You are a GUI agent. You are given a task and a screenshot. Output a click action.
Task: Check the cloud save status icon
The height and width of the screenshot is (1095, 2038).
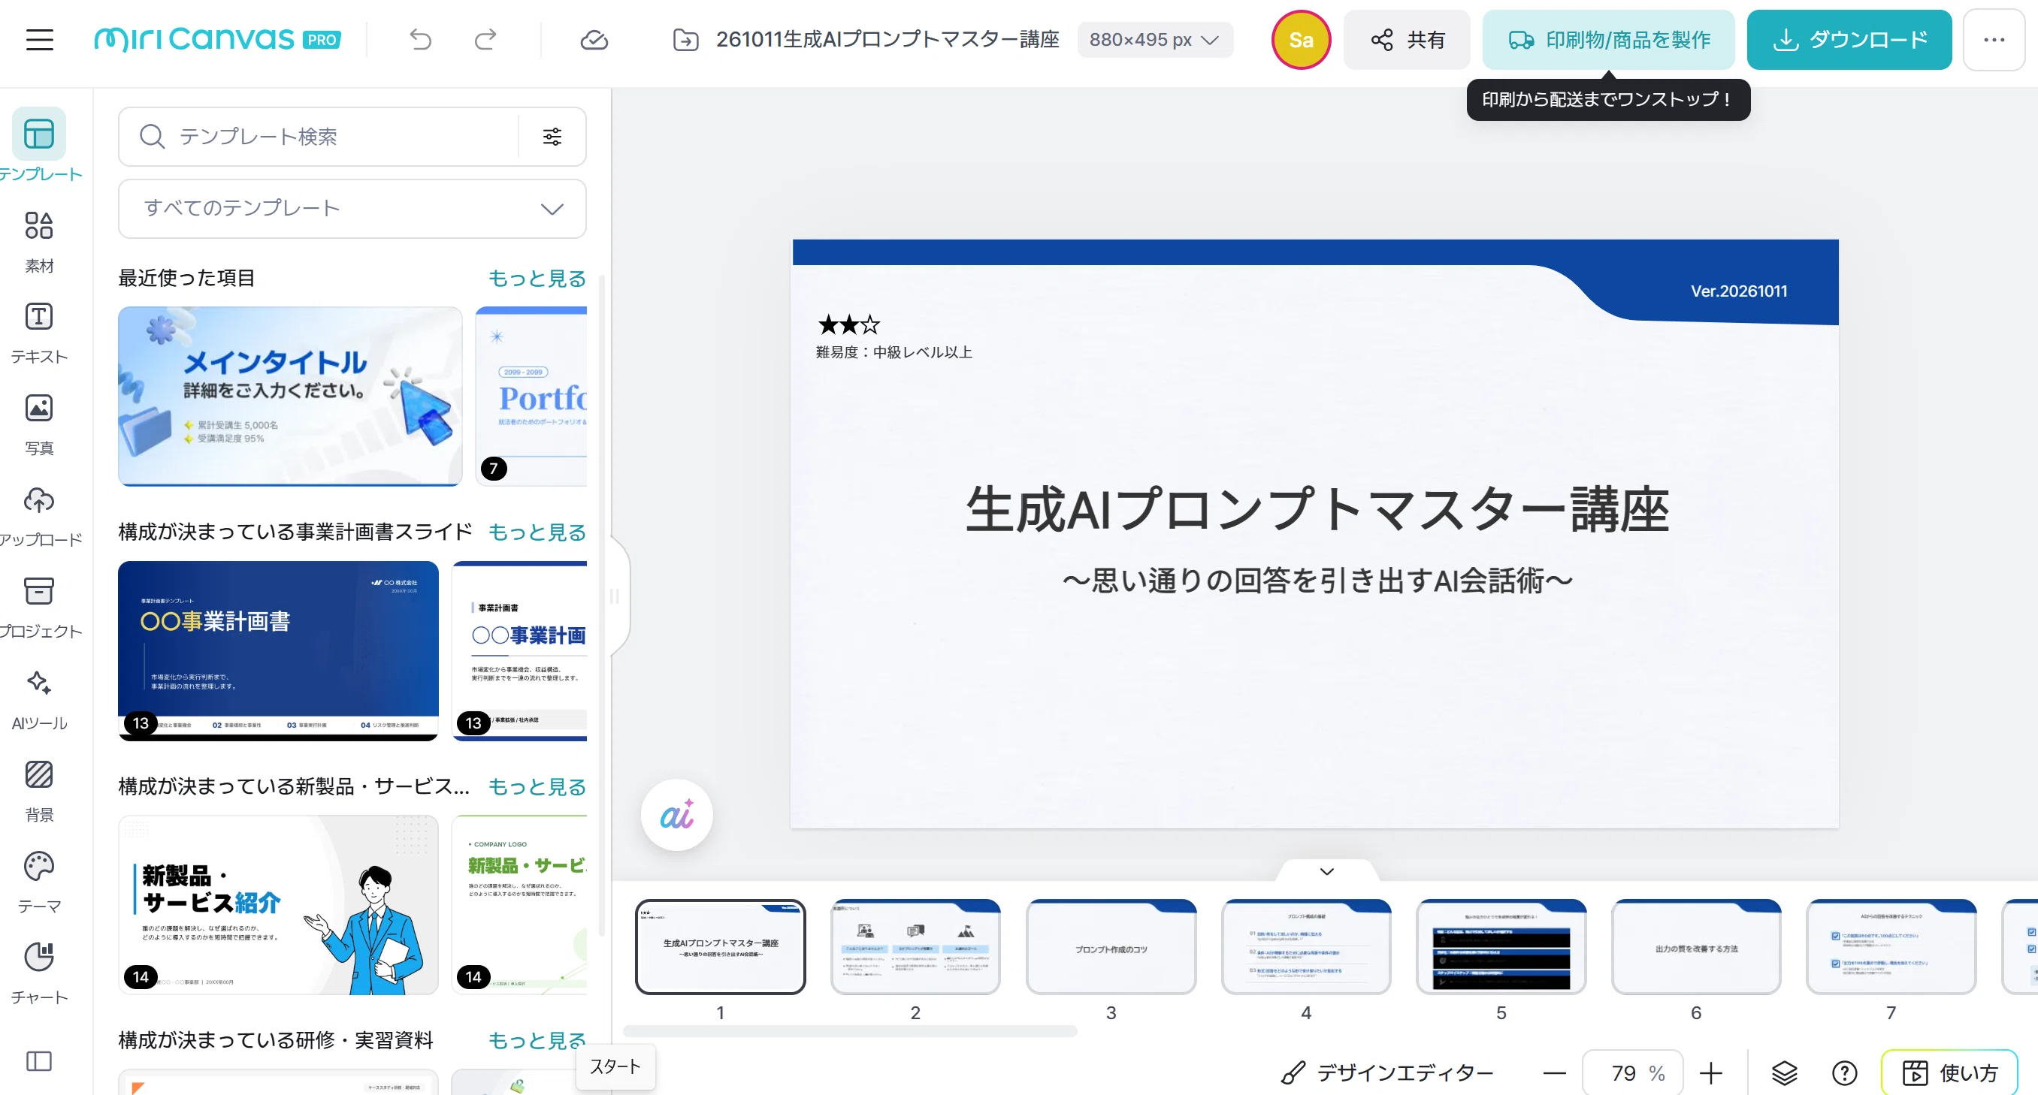pyautogui.click(x=594, y=40)
